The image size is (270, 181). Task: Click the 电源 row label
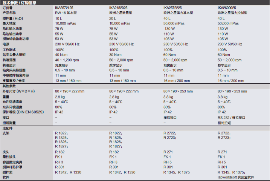[x=6, y=44]
